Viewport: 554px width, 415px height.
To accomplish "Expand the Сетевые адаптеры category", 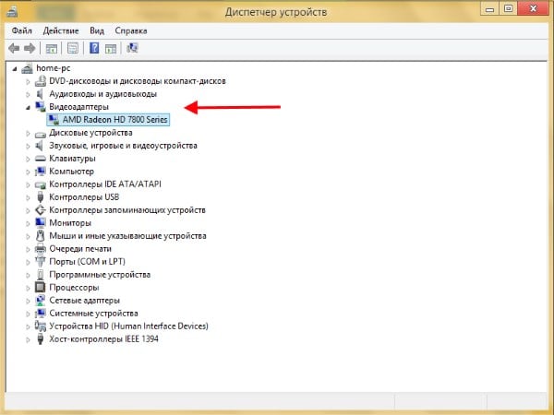I will 29,300.
